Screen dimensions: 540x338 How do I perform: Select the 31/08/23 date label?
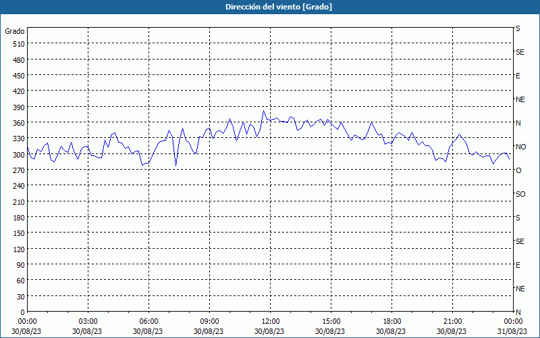coord(512,331)
